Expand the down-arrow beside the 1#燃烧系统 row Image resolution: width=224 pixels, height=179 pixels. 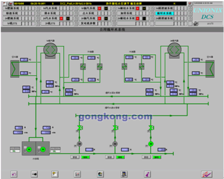click(38, 8)
